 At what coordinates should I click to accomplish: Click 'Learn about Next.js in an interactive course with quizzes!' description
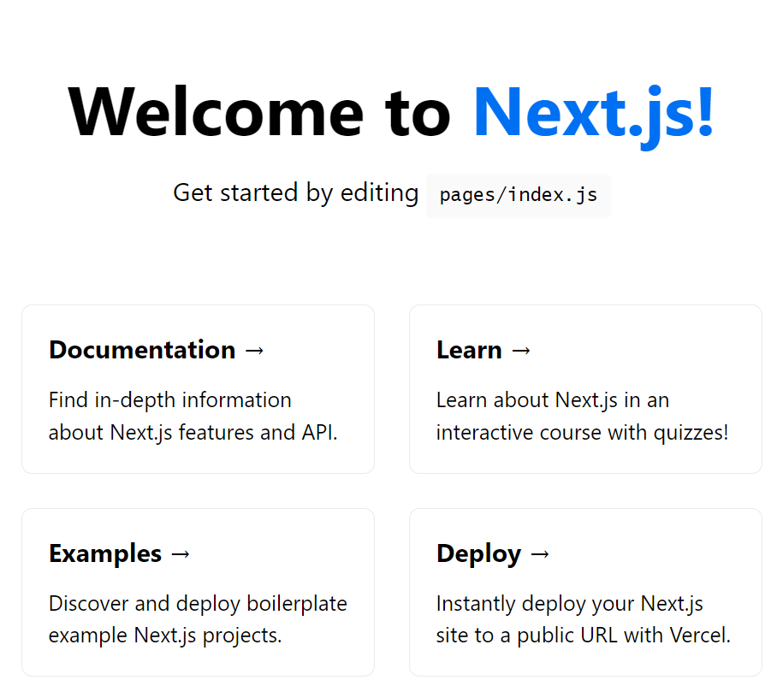pyautogui.click(x=582, y=416)
